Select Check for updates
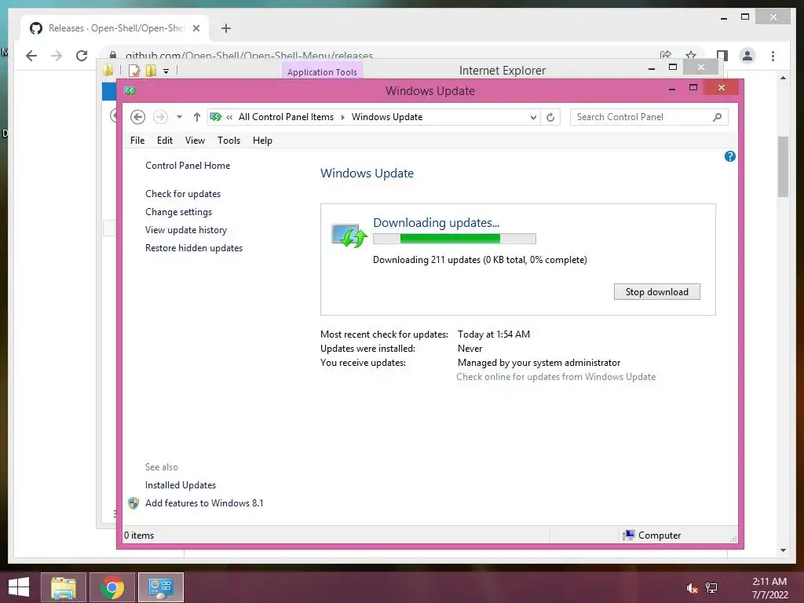Viewport: 804px width, 603px height. point(182,194)
